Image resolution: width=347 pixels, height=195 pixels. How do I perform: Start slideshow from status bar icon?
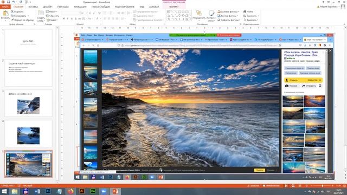[x=306, y=186]
